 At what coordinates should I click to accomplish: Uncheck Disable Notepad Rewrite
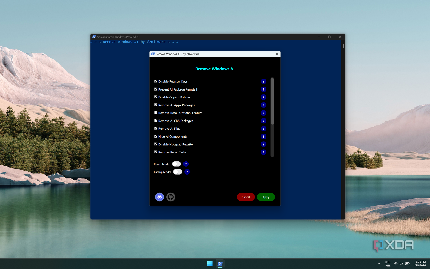156,144
